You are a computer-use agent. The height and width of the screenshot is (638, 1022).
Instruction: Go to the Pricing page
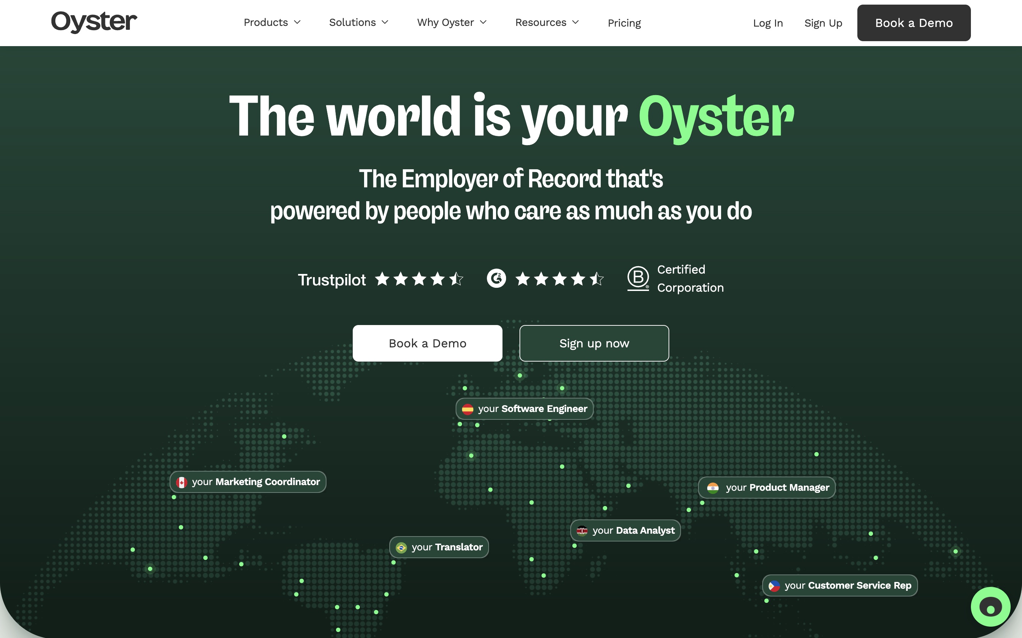click(x=624, y=23)
